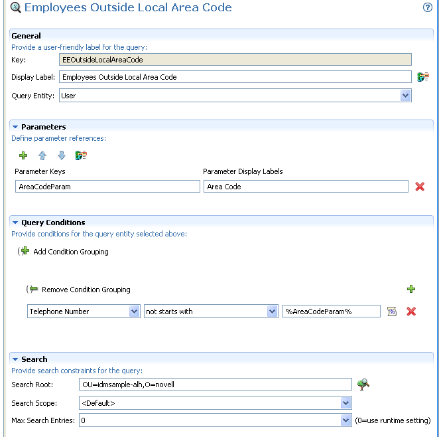Screen dimensions: 439x437
Task: Delete the Telephone Number condition row
Action: pyautogui.click(x=411, y=311)
